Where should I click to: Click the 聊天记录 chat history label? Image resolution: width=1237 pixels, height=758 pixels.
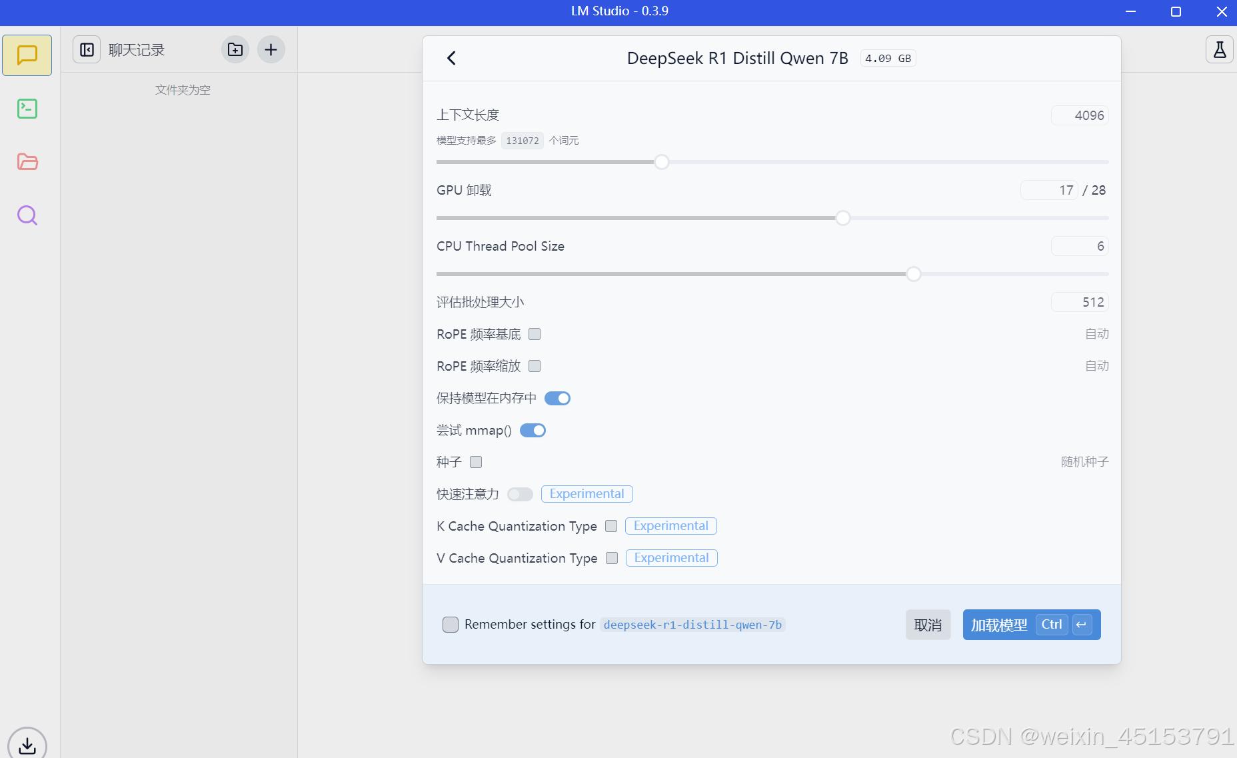point(137,50)
